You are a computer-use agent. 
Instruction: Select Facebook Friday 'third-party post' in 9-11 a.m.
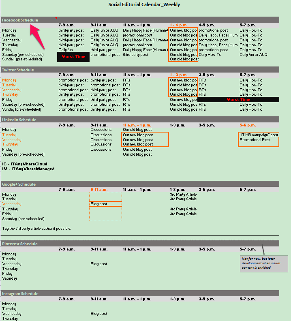(x=103, y=50)
